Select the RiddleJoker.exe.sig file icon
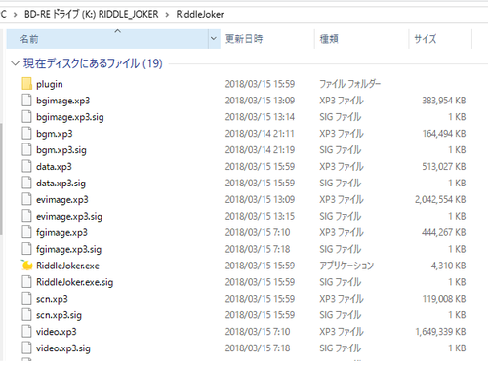Viewport: 488px width, 368px height. (x=27, y=282)
